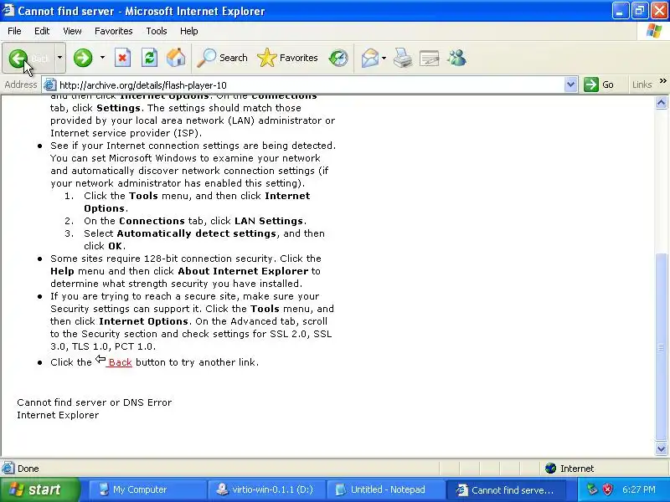
Task: Open the Back button history dropdown arrow
Action: pyautogui.click(x=59, y=58)
